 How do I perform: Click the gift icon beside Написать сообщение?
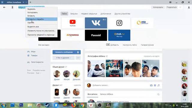click(78, 52)
